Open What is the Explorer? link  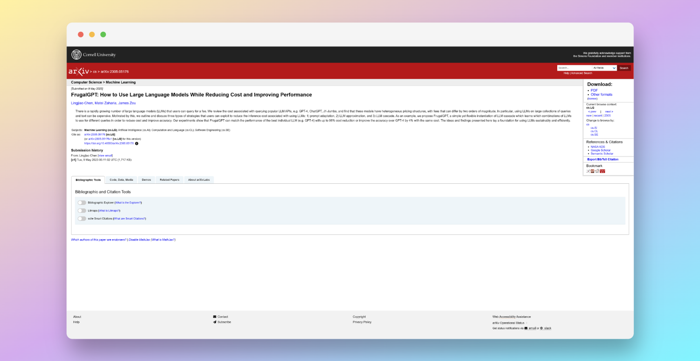(128, 203)
